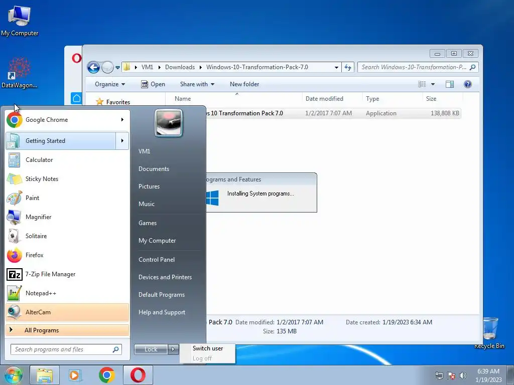Toggle the preview pane button
The height and width of the screenshot is (385, 514).
(x=450, y=84)
